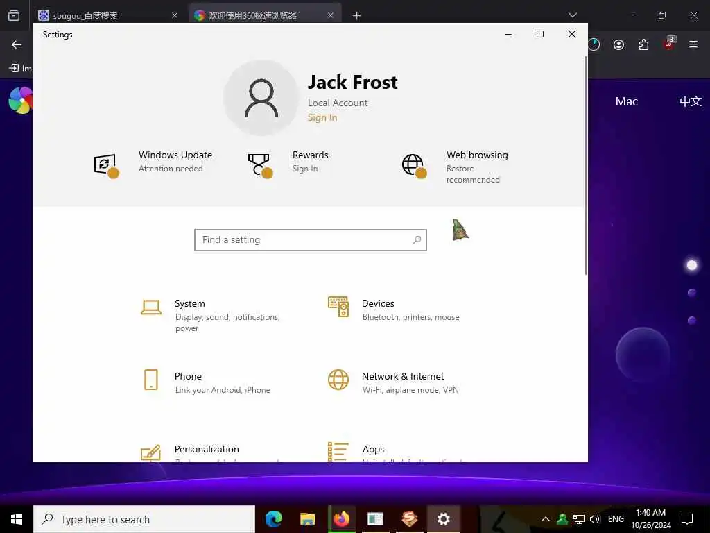Select the Mac link on the webpage

(626, 101)
